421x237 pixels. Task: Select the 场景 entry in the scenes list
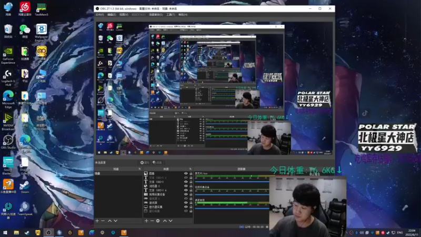[118, 174]
